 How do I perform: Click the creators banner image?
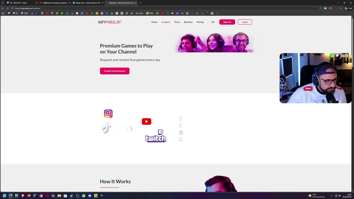point(214,42)
